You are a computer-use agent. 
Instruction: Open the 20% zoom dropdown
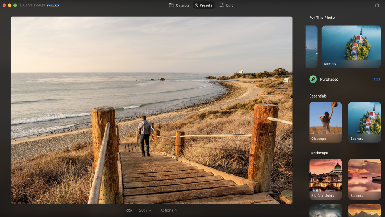(x=145, y=210)
